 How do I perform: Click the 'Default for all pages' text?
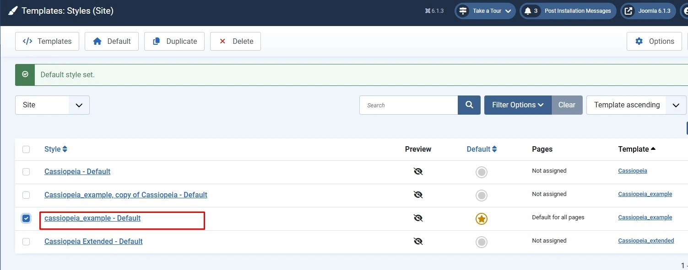558,217
